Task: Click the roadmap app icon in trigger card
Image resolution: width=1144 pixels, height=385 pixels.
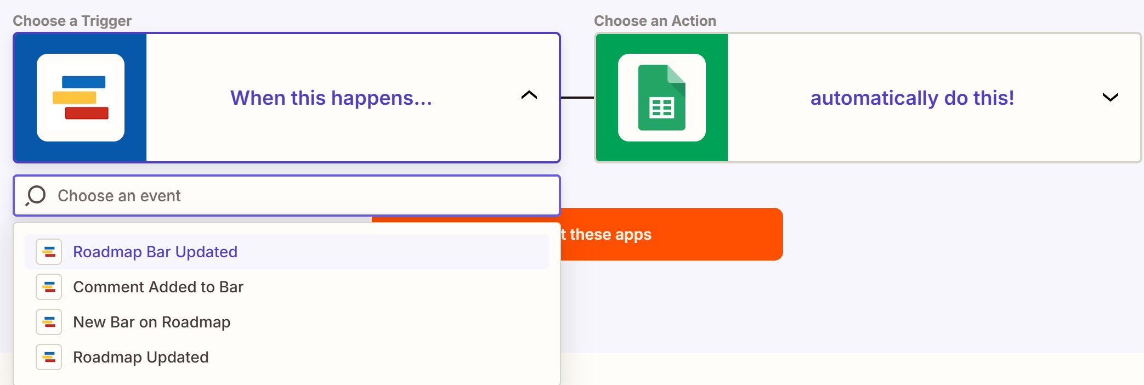Action: [81, 98]
